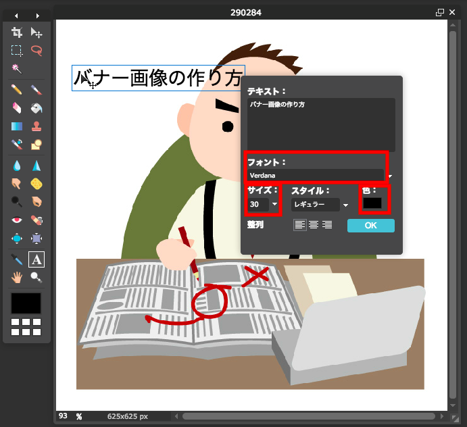Click the text layer バナー画像の作り方 on canvas
This screenshot has width=467, height=427.
point(158,78)
